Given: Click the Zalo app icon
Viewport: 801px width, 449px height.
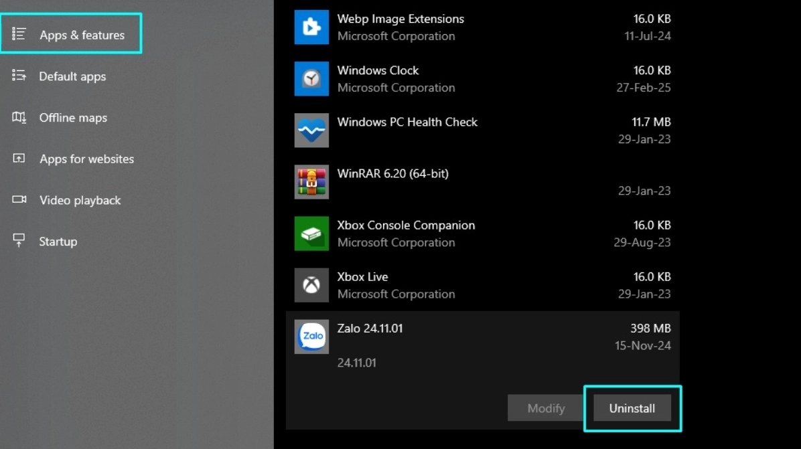Looking at the screenshot, I should (x=311, y=337).
